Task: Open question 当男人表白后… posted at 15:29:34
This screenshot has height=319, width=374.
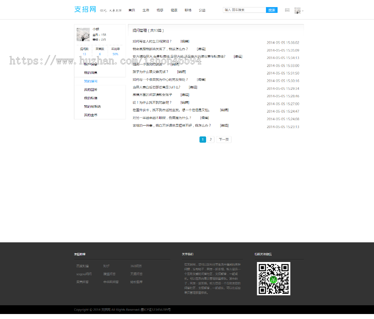Action: (x=157, y=87)
